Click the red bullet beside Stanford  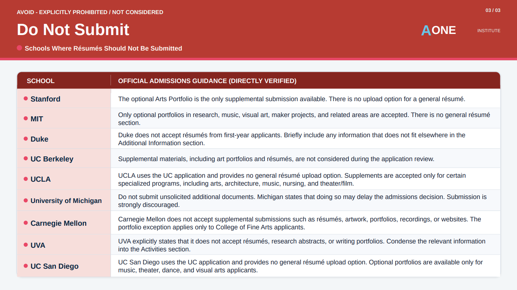(26, 99)
